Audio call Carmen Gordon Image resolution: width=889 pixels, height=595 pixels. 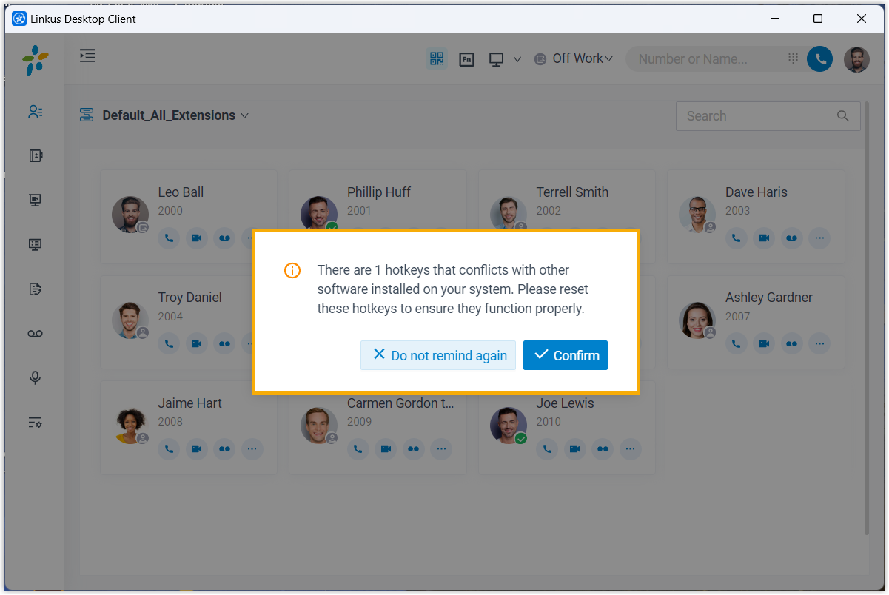coord(358,449)
